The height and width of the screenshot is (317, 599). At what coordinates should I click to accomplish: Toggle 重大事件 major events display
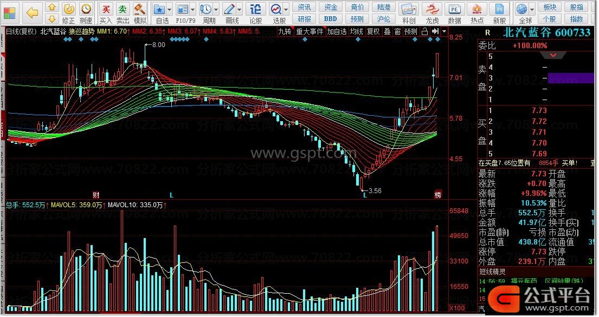310,31
